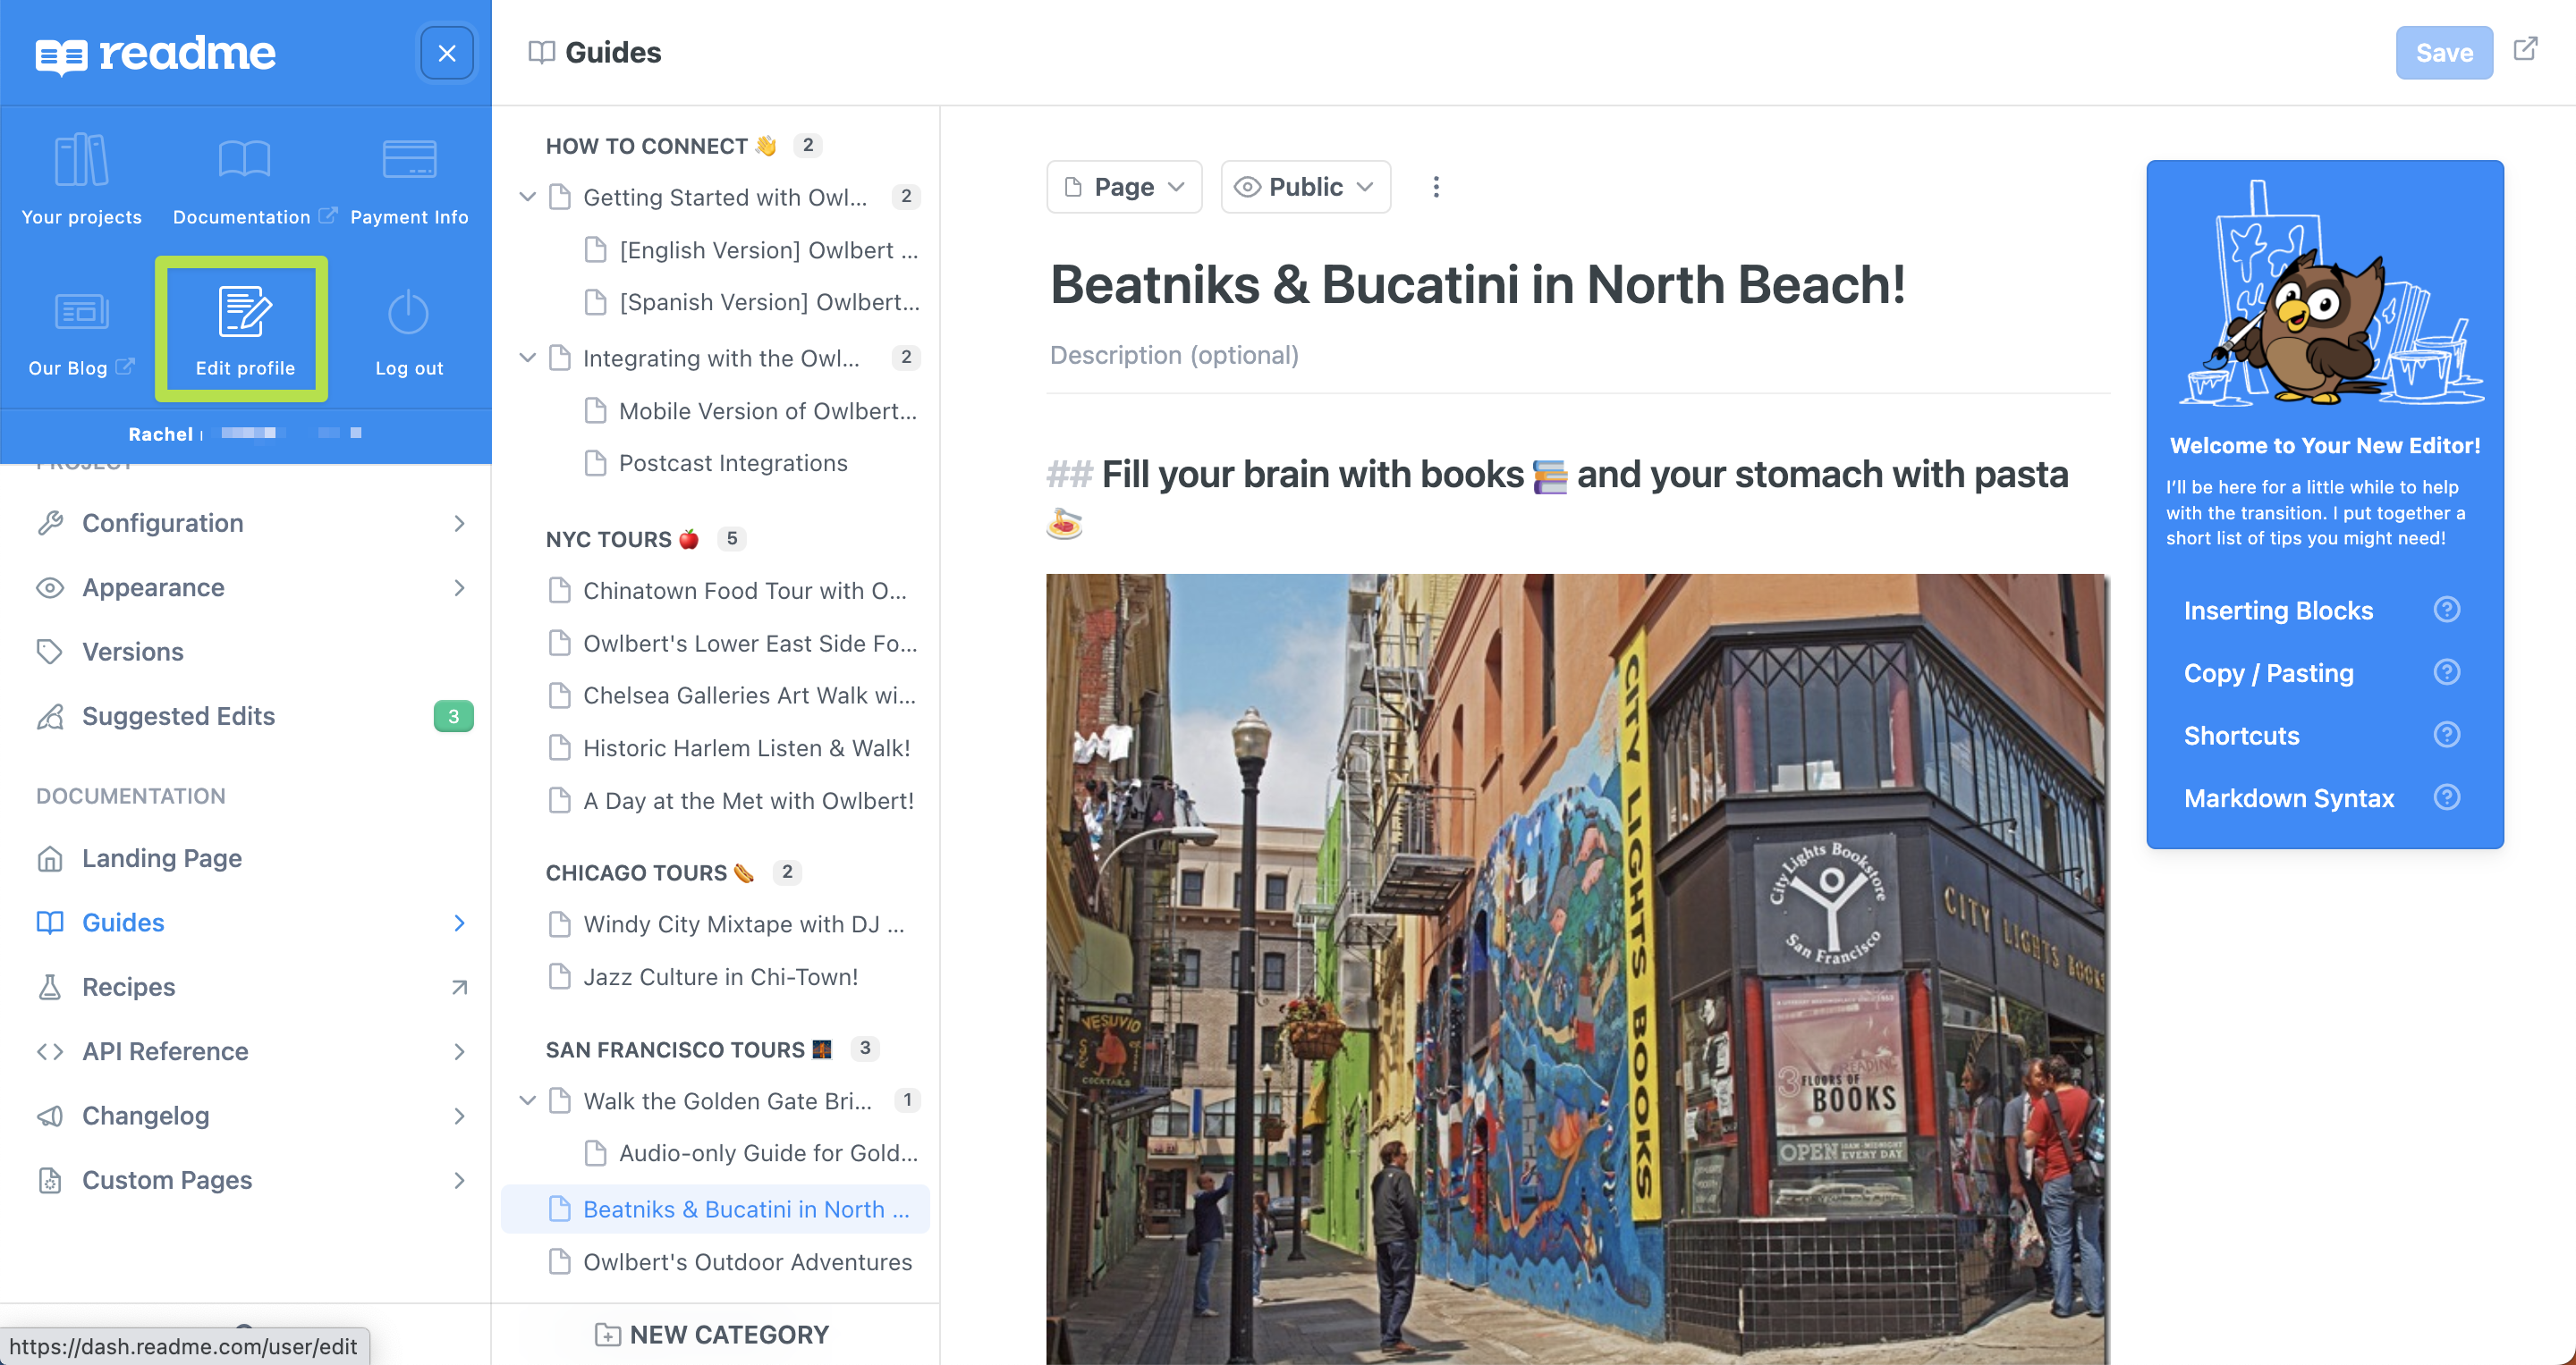Screen dimensions: 2576x1365
Task: Click the Log out power icon
Action: click(x=408, y=312)
